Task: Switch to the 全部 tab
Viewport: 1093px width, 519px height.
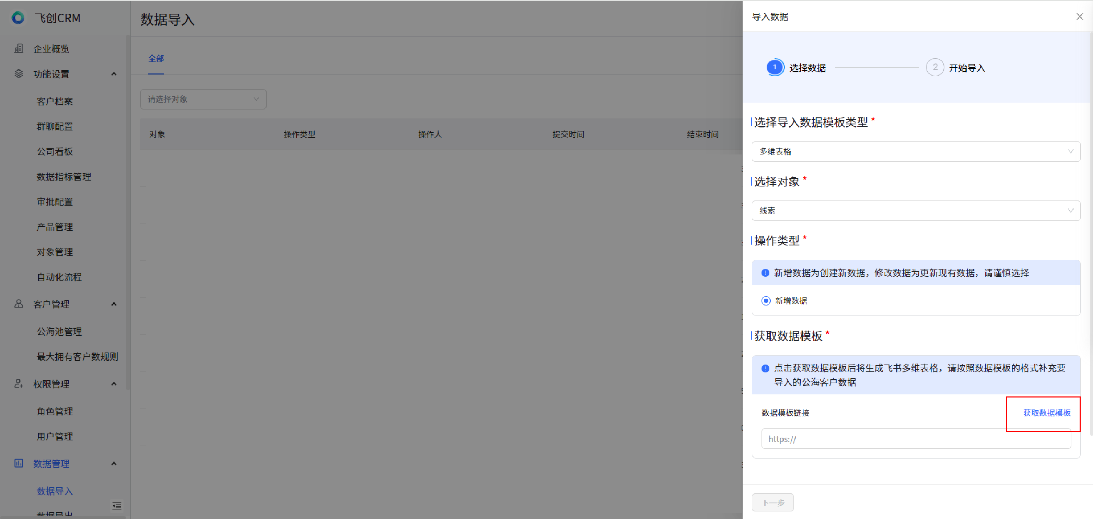Action: pos(156,59)
